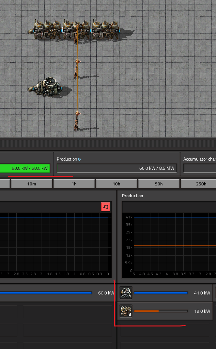Click the 19.0 kW value text

pyautogui.click(x=202, y=311)
